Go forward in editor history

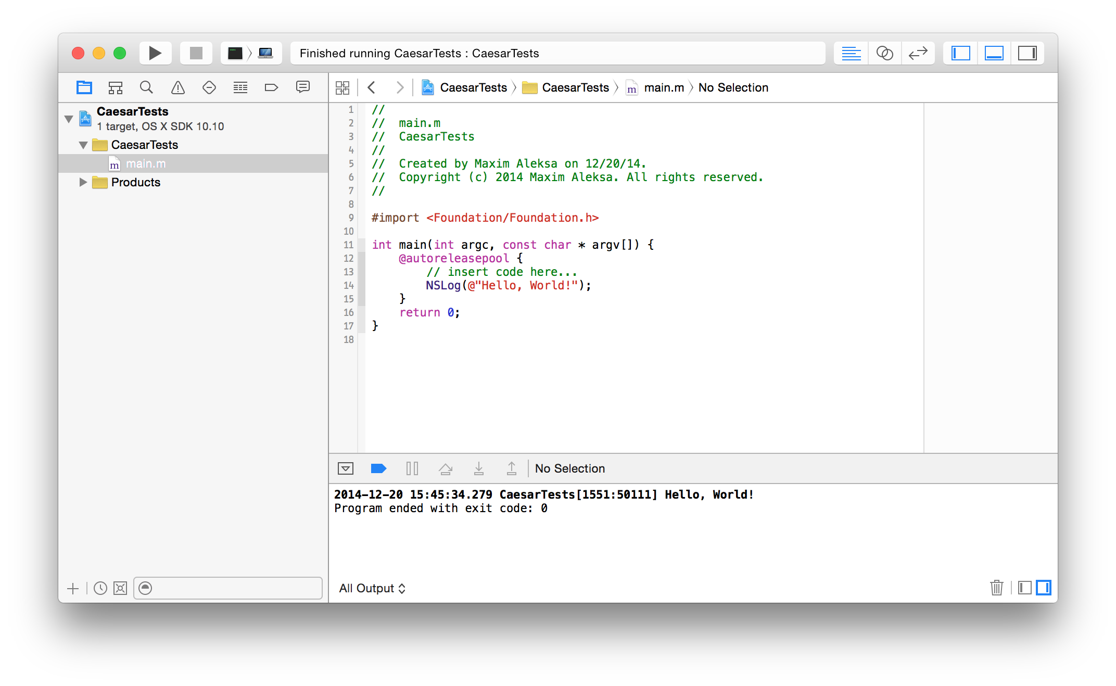400,87
